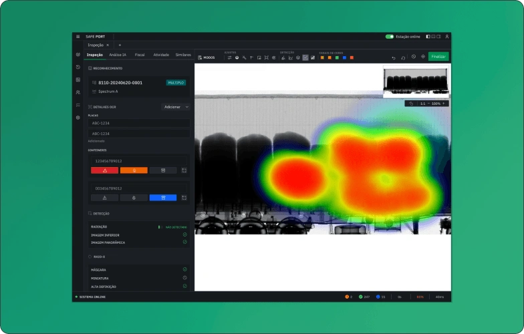524x334 pixels.
Task: Open settings gear in left sidebar
Action: click(x=78, y=118)
